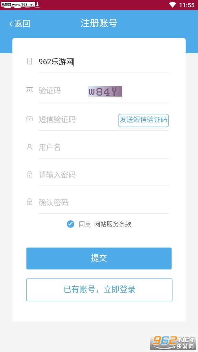Focus the 请输入密码 input field

(104, 175)
